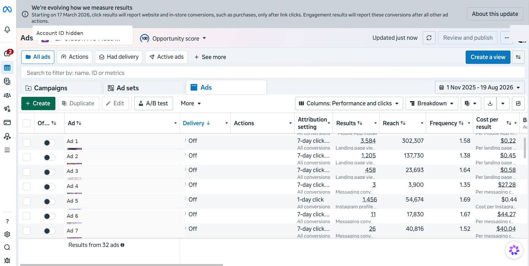Click the green Create button

38,103
